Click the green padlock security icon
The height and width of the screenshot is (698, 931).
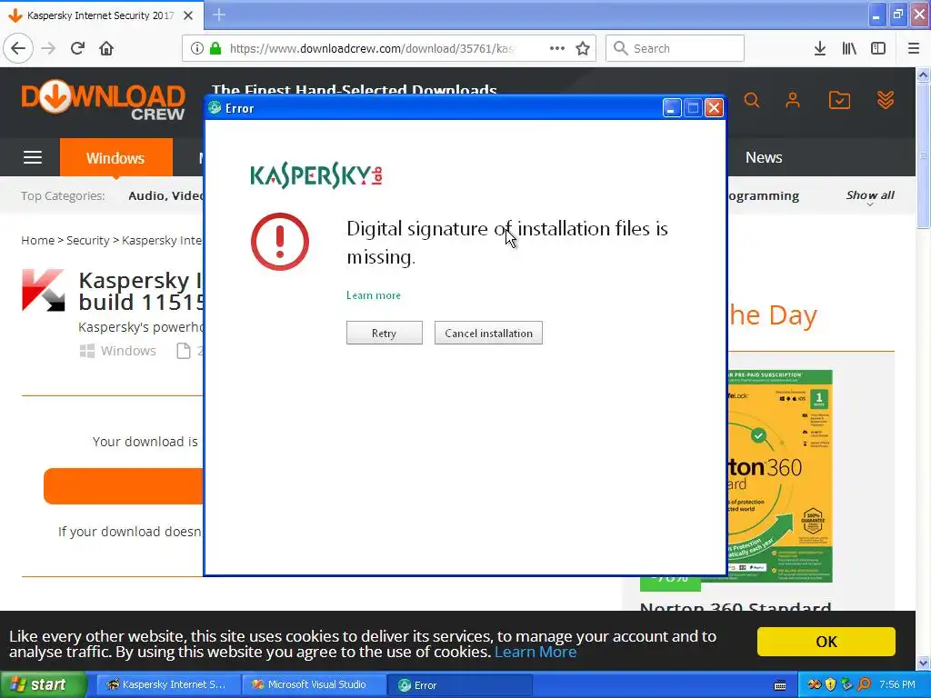click(215, 48)
